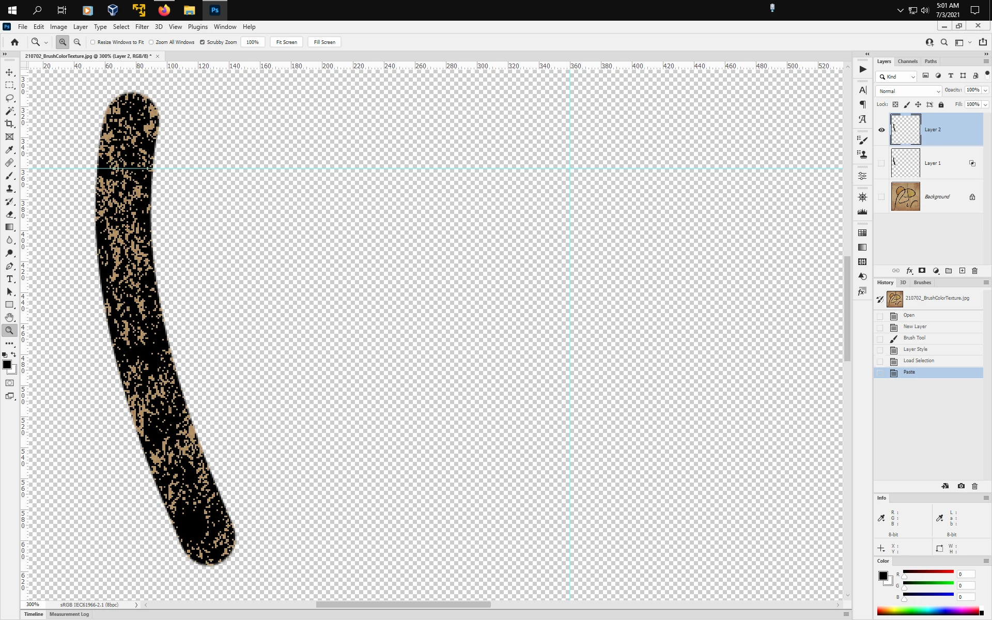Screen dimensions: 992x620
Task: Enable Resize Windows to Fit checkbox
Action: point(93,42)
